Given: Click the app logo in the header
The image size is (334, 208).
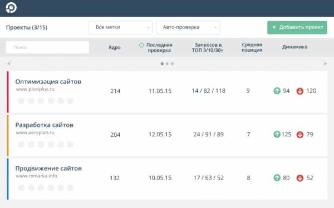Looking at the screenshot, I should [x=11, y=8].
